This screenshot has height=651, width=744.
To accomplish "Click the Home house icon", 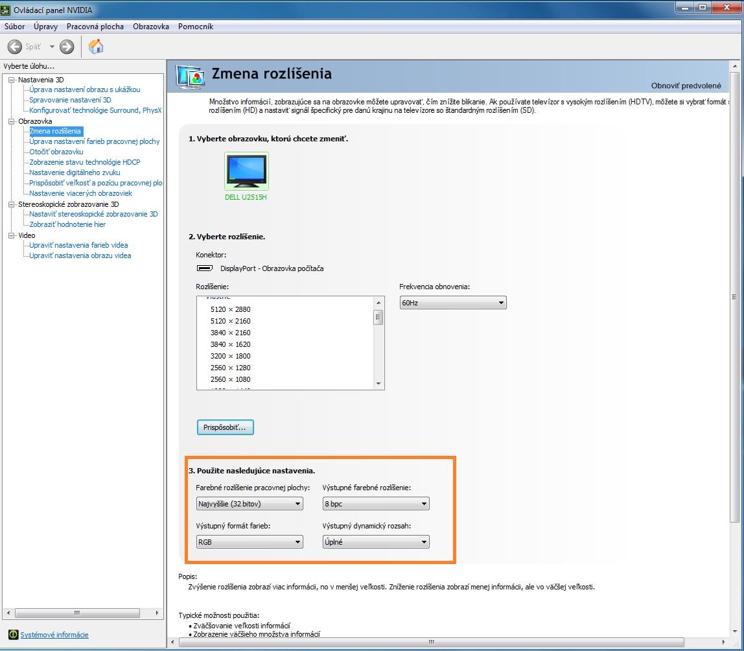I will (x=96, y=46).
